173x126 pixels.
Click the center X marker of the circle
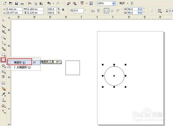114,76
